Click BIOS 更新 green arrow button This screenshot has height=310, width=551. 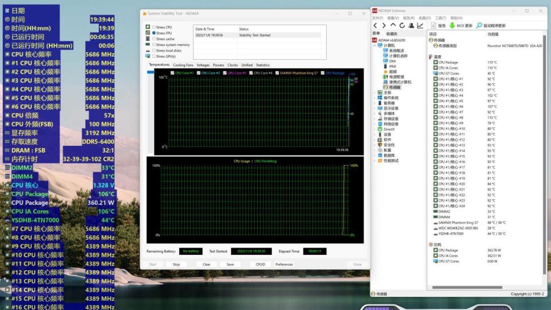(x=461, y=26)
